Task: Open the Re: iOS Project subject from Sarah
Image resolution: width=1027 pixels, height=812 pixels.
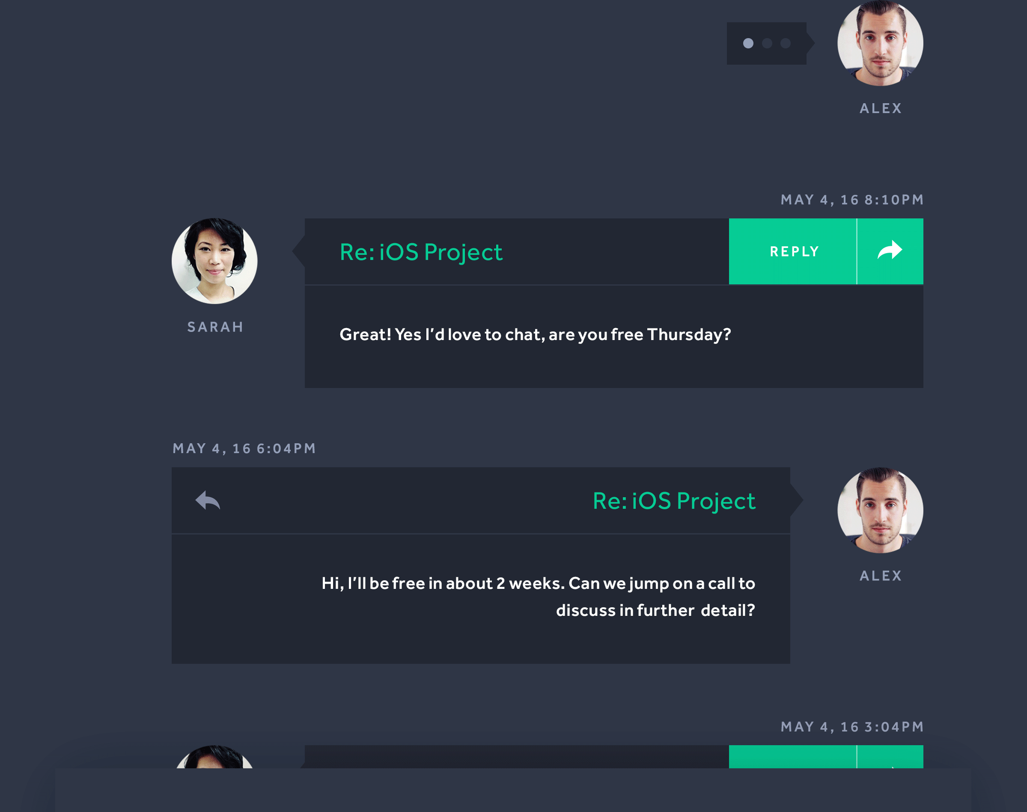Action: [x=421, y=252]
